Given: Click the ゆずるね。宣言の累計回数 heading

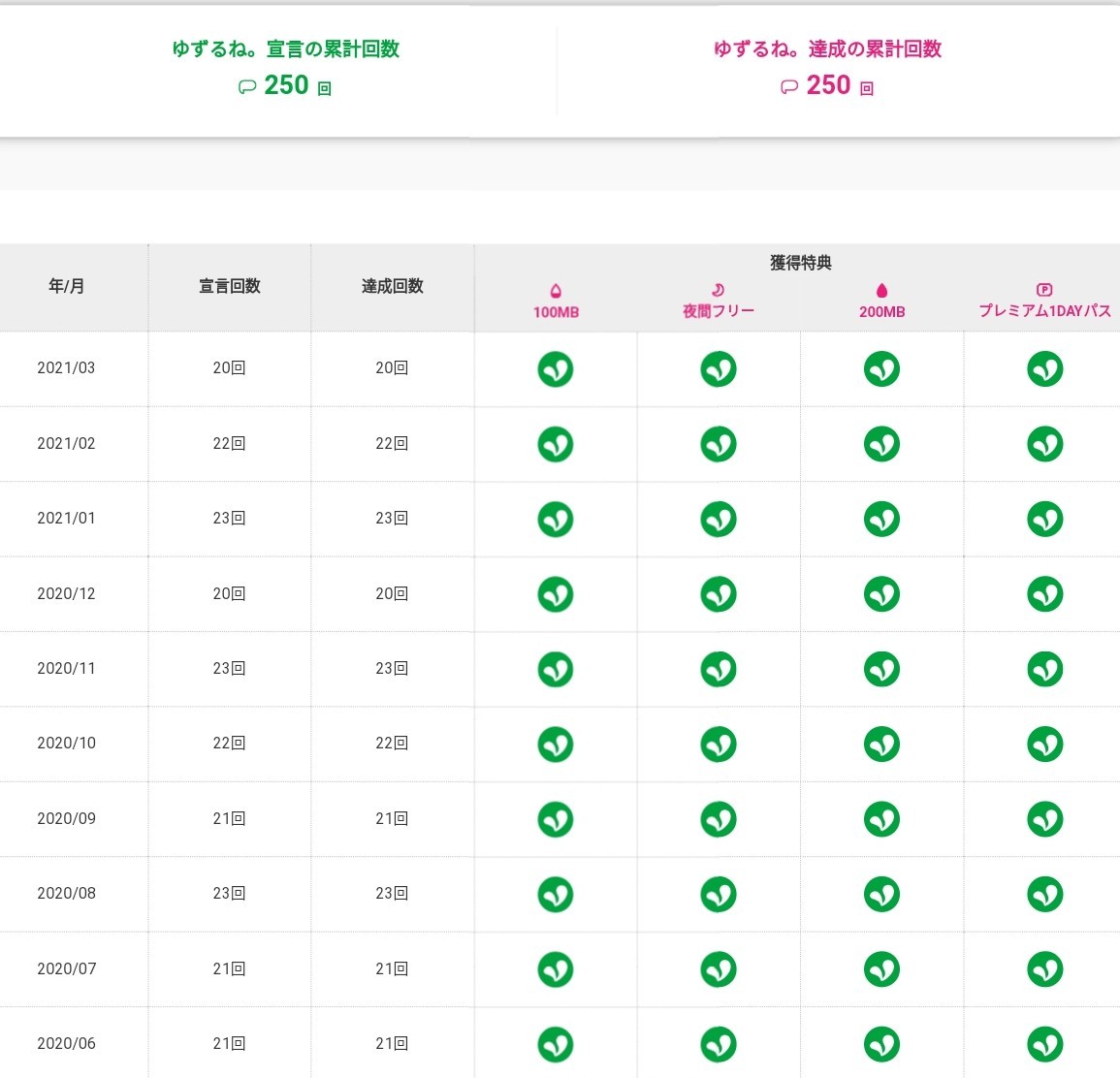Looking at the screenshot, I should pos(285,49).
